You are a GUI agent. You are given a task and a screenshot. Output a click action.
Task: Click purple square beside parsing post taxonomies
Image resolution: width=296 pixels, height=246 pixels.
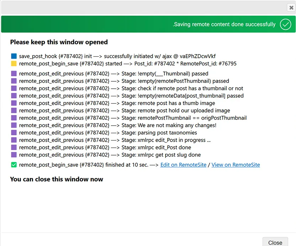pos(14,133)
